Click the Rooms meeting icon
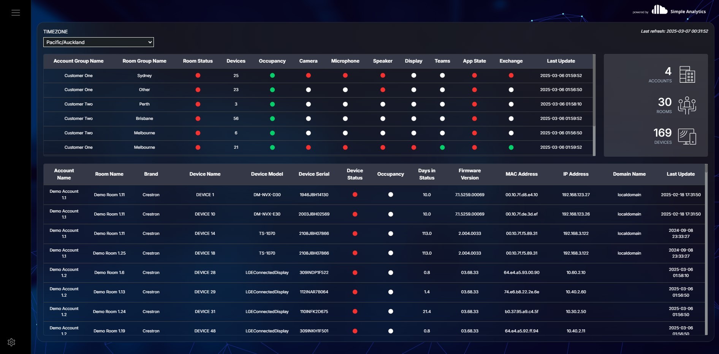This screenshot has width=719, height=354. (687, 105)
